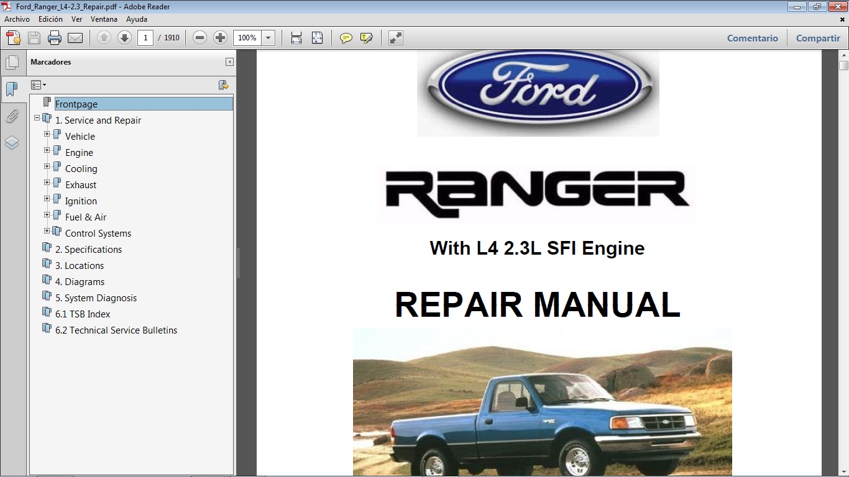Click the document vertical scrollbar thumb
This screenshot has height=477, width=849.
coord(843,66)
